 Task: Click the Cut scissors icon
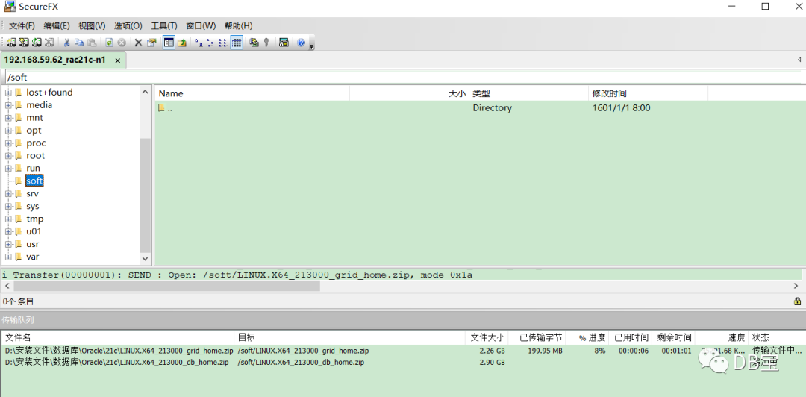[x=66, y=43]
